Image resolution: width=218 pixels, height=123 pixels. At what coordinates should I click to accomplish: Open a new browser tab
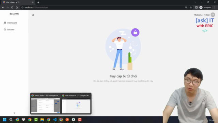pyautogui.click(x=38, y=2)
